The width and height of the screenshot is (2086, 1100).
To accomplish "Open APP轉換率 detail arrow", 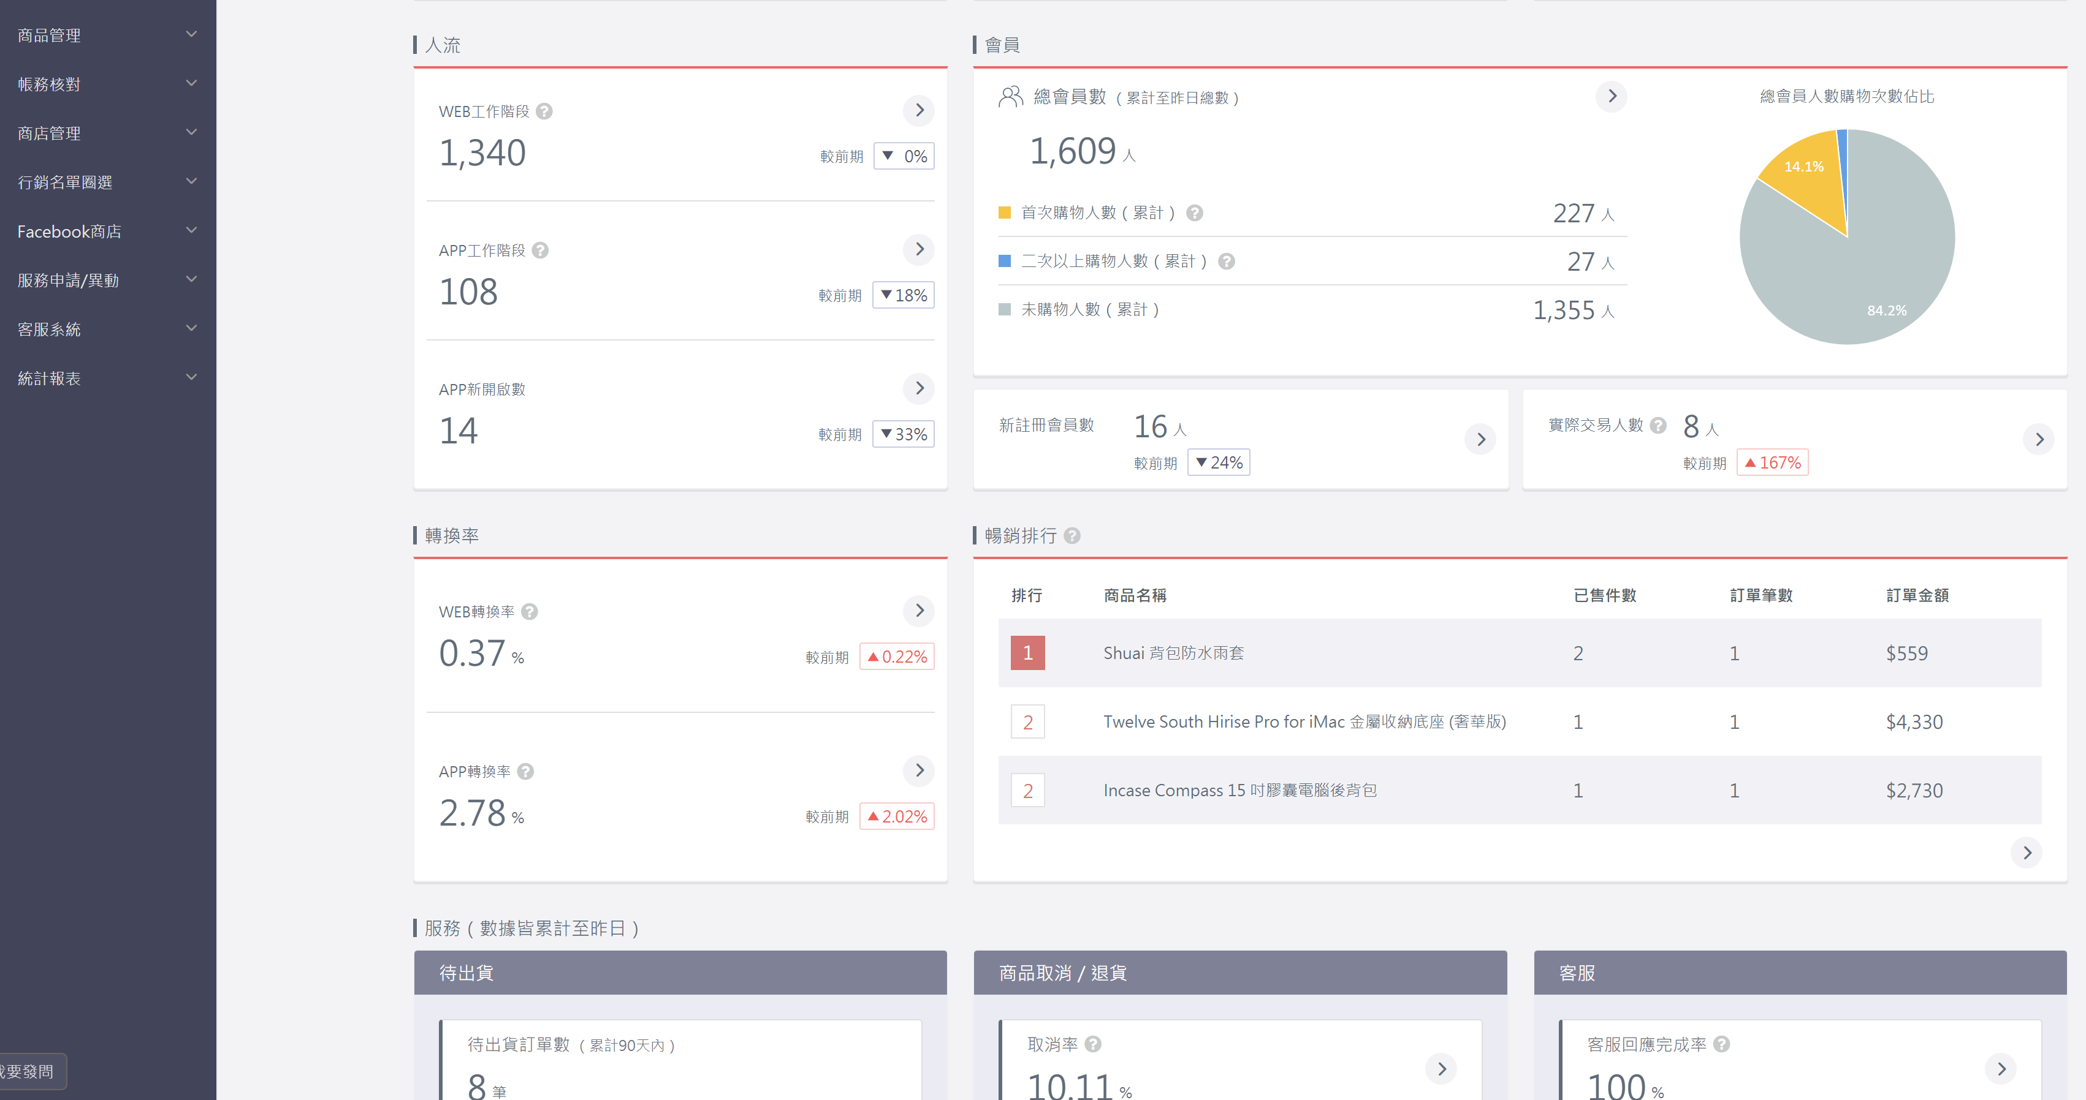I will click(918, 770).
